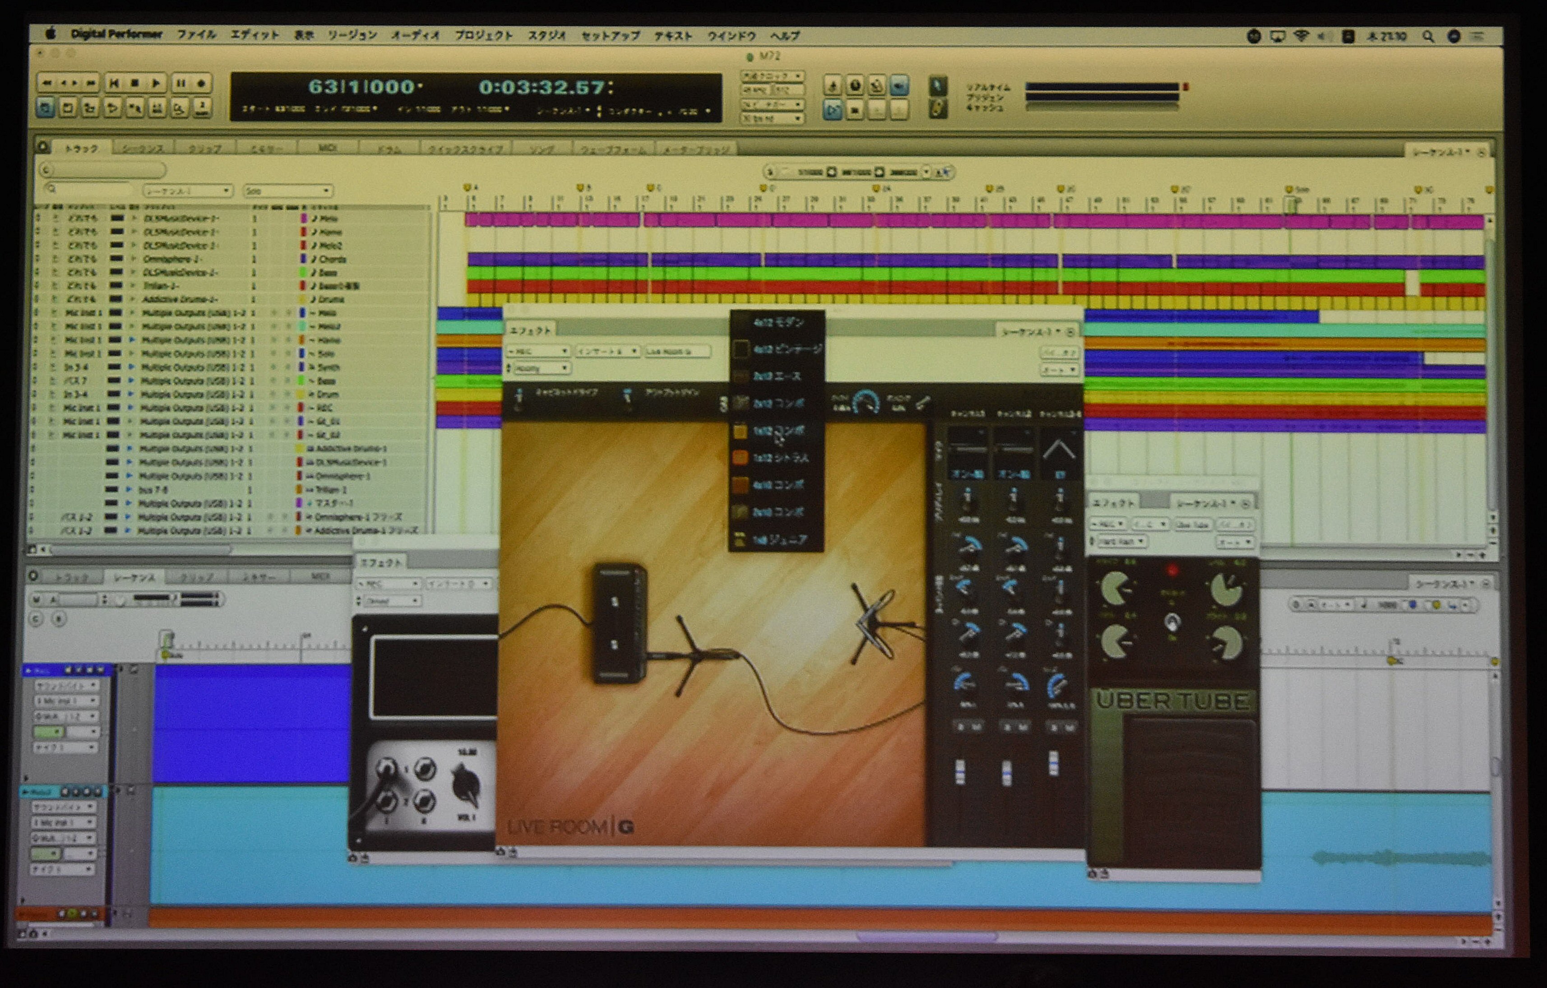Click the countoff icon at end of transport row
1547x988 pixels.
(202, 108)
